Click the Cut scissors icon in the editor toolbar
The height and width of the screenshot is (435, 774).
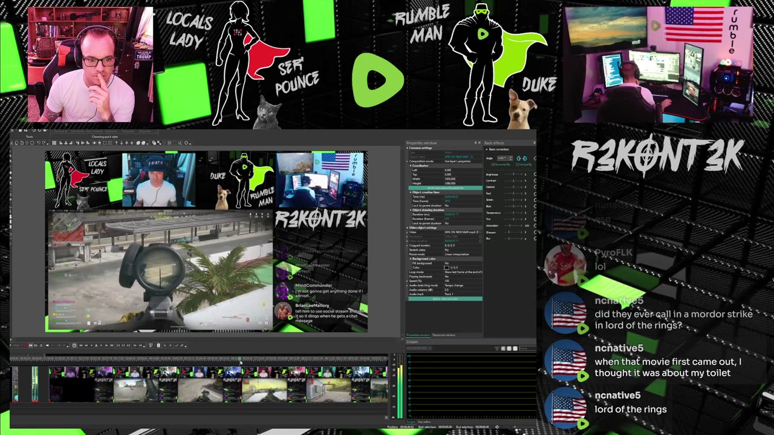tap(11, 143)
